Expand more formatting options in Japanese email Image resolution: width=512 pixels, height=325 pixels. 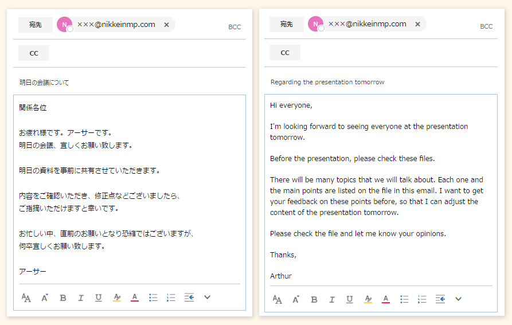(x=208, y=297)
